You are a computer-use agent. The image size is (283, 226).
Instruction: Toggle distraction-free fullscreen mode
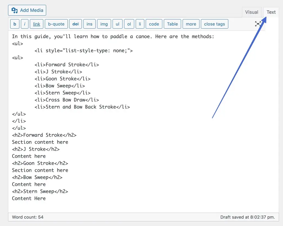[258, 24]
